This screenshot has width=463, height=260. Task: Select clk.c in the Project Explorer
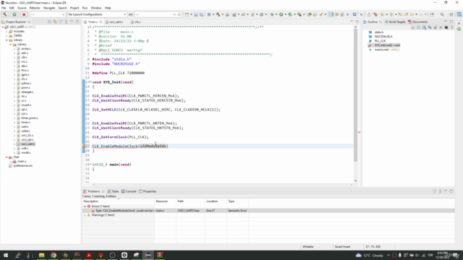click(x=24, y=58)
